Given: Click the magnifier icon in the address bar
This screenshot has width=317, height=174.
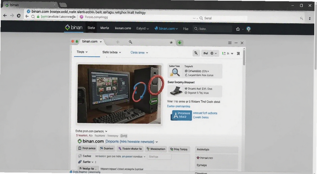Looking at the screenshot, I should pyautogui.click(x=33, y=17).
